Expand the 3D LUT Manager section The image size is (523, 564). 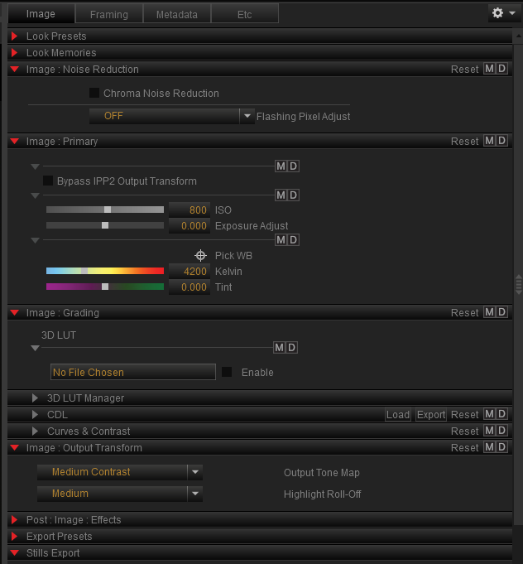tap(35, 398)
